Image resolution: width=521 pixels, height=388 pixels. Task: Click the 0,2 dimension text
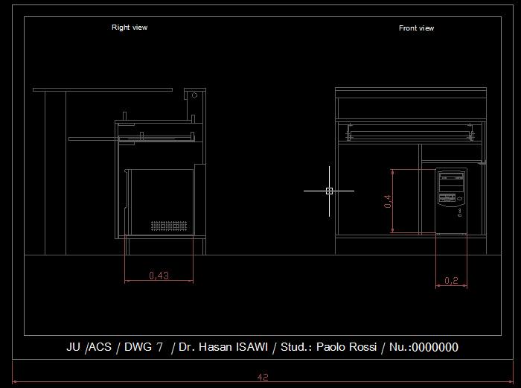(451, 280)
